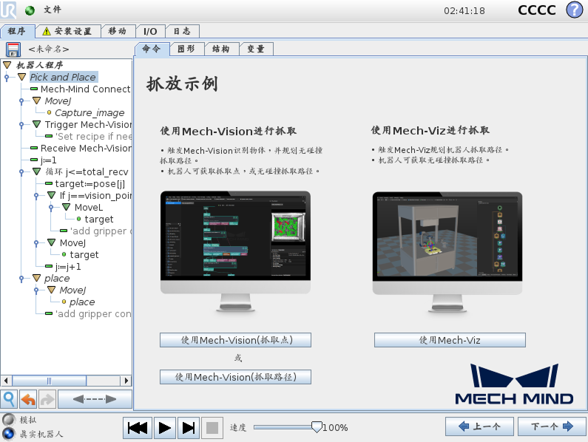
Task: Go to next with 下一个
Action: point(552,426)
